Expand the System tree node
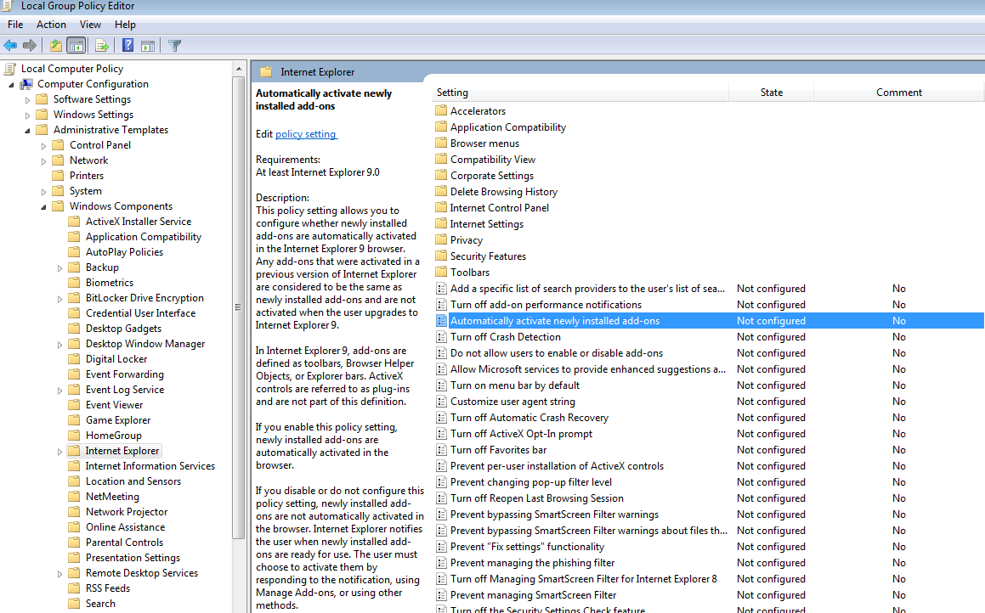 43,191
